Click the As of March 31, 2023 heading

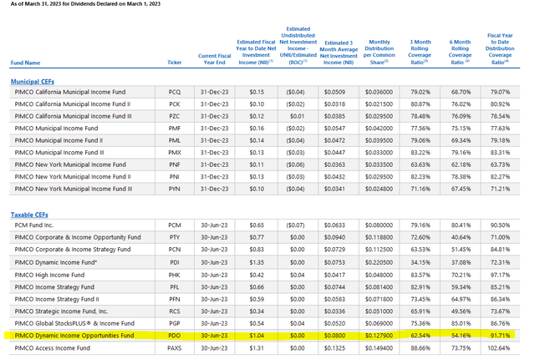pos(85,3)
